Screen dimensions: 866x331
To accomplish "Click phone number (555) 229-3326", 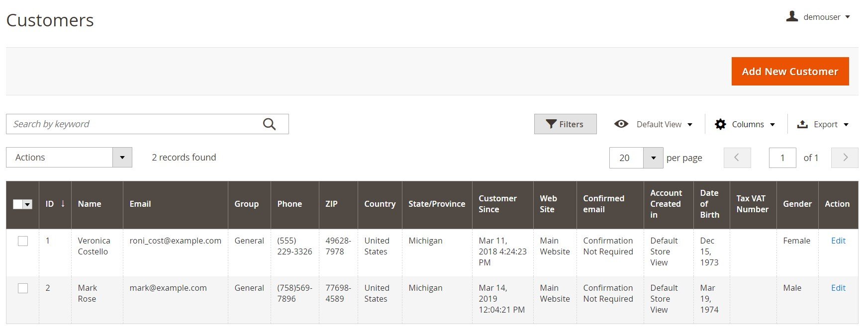I will click(295, 246).
